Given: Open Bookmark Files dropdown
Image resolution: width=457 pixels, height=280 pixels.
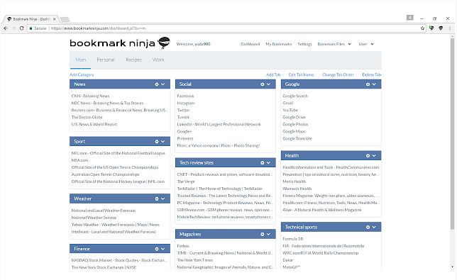Looking at the screenshot, I should click(334, 44).
